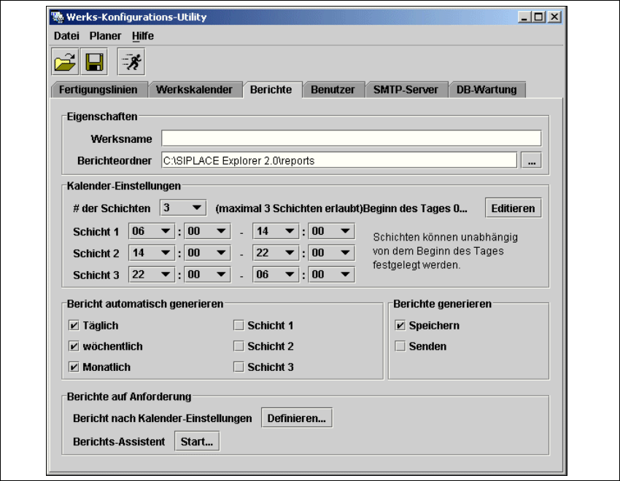Open the Planer menu
The height and width of the screenshot is (481, 620).
(x=106, y=36)
